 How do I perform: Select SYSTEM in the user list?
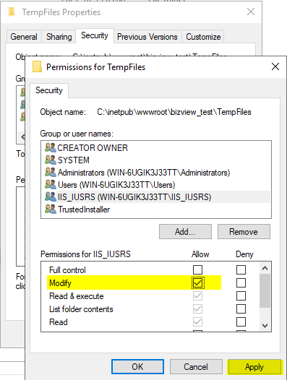(x=155, y=160)
